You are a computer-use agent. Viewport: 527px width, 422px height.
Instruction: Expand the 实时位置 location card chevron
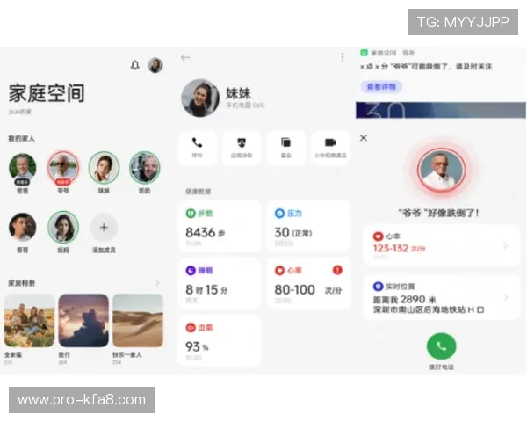[506, 297]
